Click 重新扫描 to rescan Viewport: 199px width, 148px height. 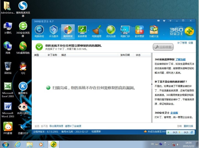point(188,126)
